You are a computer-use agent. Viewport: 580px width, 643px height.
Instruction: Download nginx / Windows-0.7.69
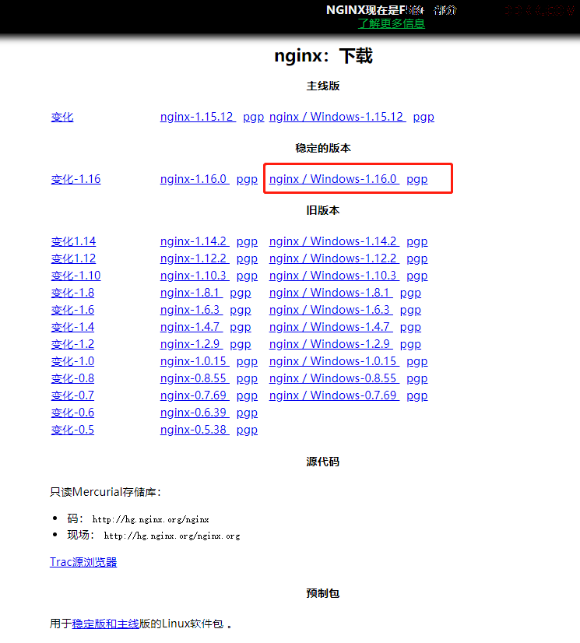[x=334, y=396]
